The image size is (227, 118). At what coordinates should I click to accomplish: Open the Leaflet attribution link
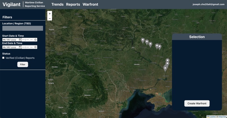(212, 117)
